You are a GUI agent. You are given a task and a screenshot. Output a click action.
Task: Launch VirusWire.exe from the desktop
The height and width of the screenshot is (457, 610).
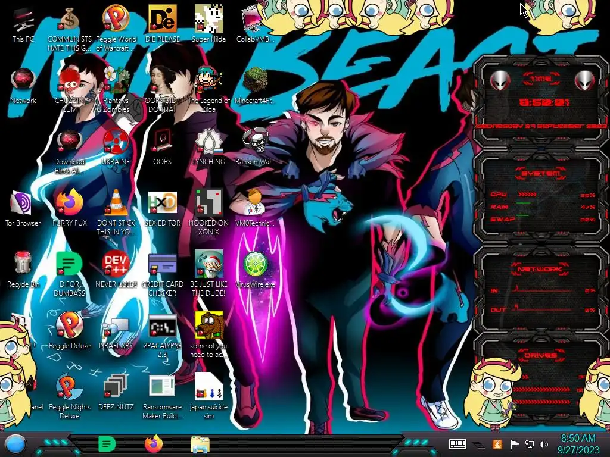pyautogui.click(x=255, y=270)
